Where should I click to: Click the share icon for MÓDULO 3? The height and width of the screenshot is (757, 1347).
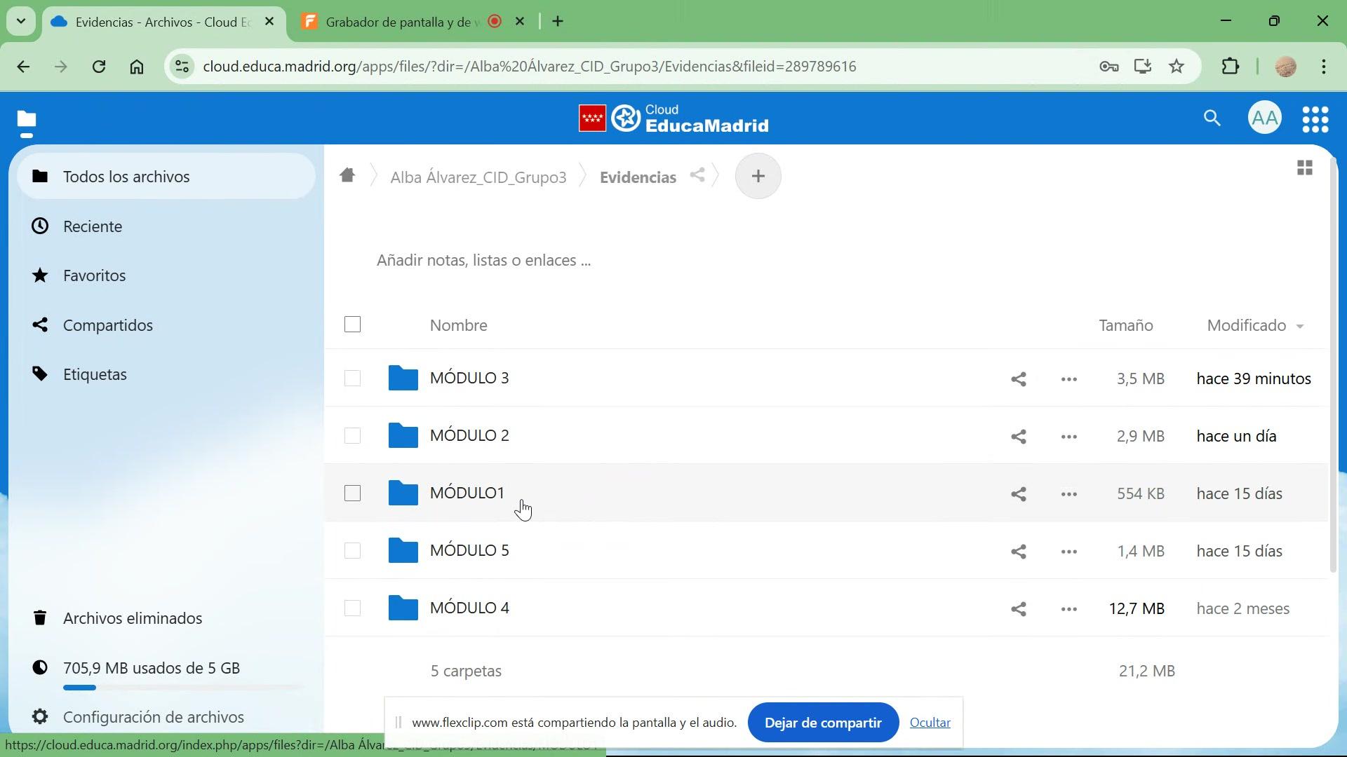click(x=1019, y=379)
